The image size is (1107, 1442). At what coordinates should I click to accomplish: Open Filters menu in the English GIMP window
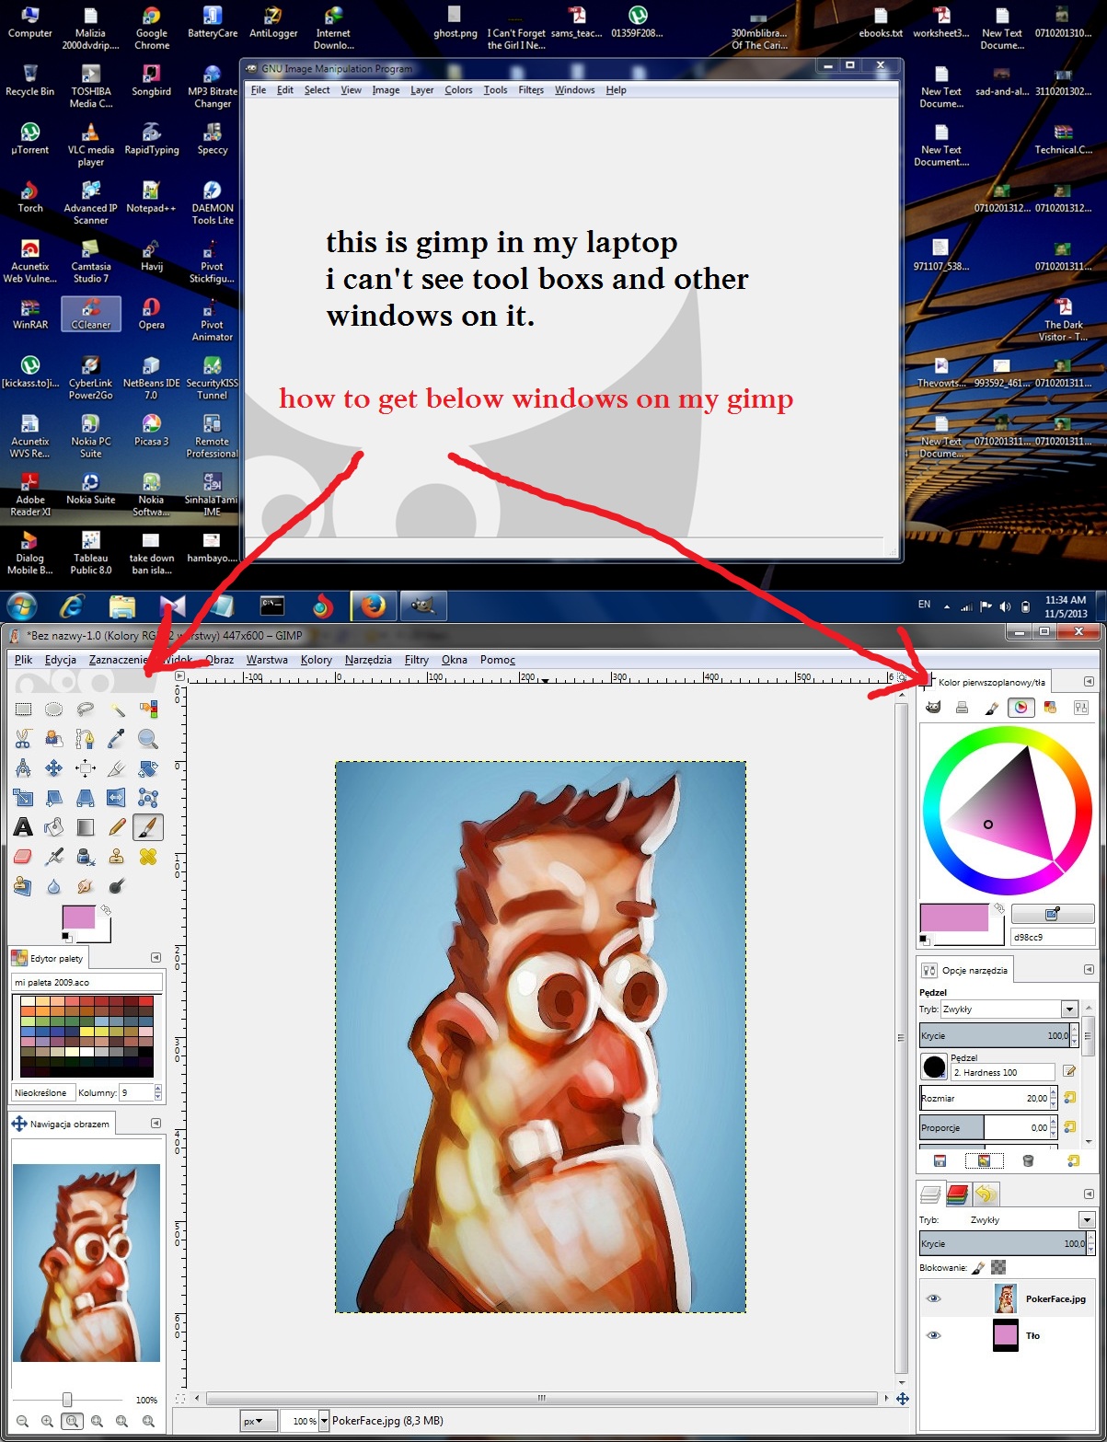click(x=531, y=90)
